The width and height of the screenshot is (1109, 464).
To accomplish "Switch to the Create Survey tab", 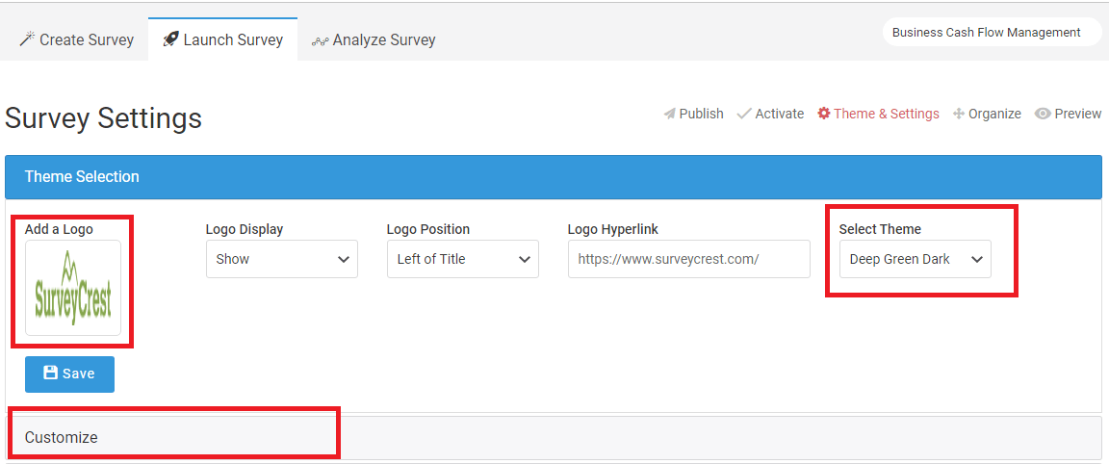I will tap(76, 39).
